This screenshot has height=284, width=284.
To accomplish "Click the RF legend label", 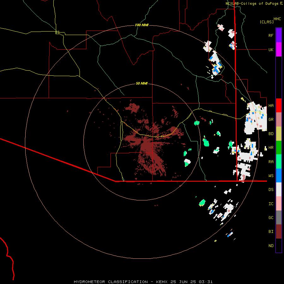I will 271,35.
